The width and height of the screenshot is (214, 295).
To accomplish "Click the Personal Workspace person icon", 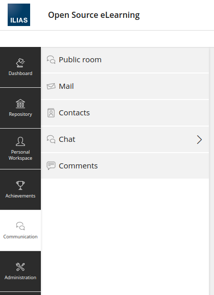I will click(x=20, y=141).
